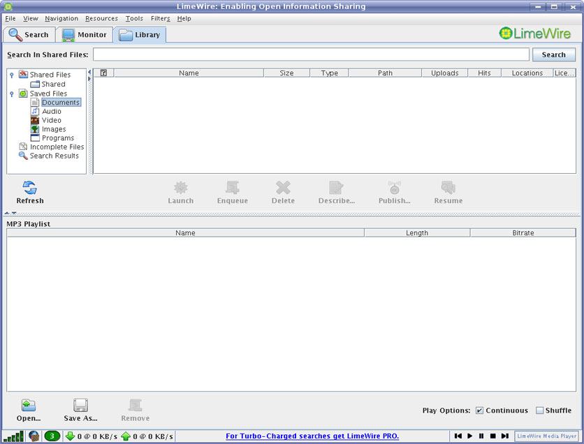The height and width of the screenshot is (444, 584).
Task: Click the LimeWire Media Player progress display
Action: tap(546, 436)
